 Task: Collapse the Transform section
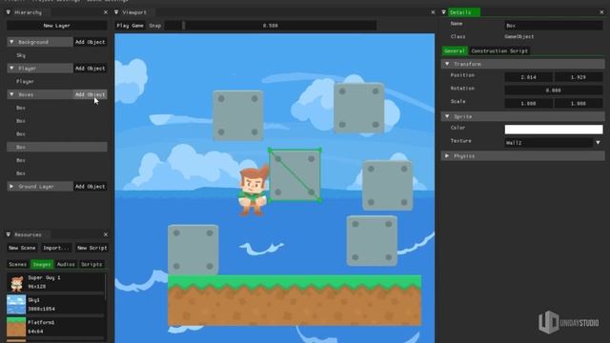tap(447, 64)
